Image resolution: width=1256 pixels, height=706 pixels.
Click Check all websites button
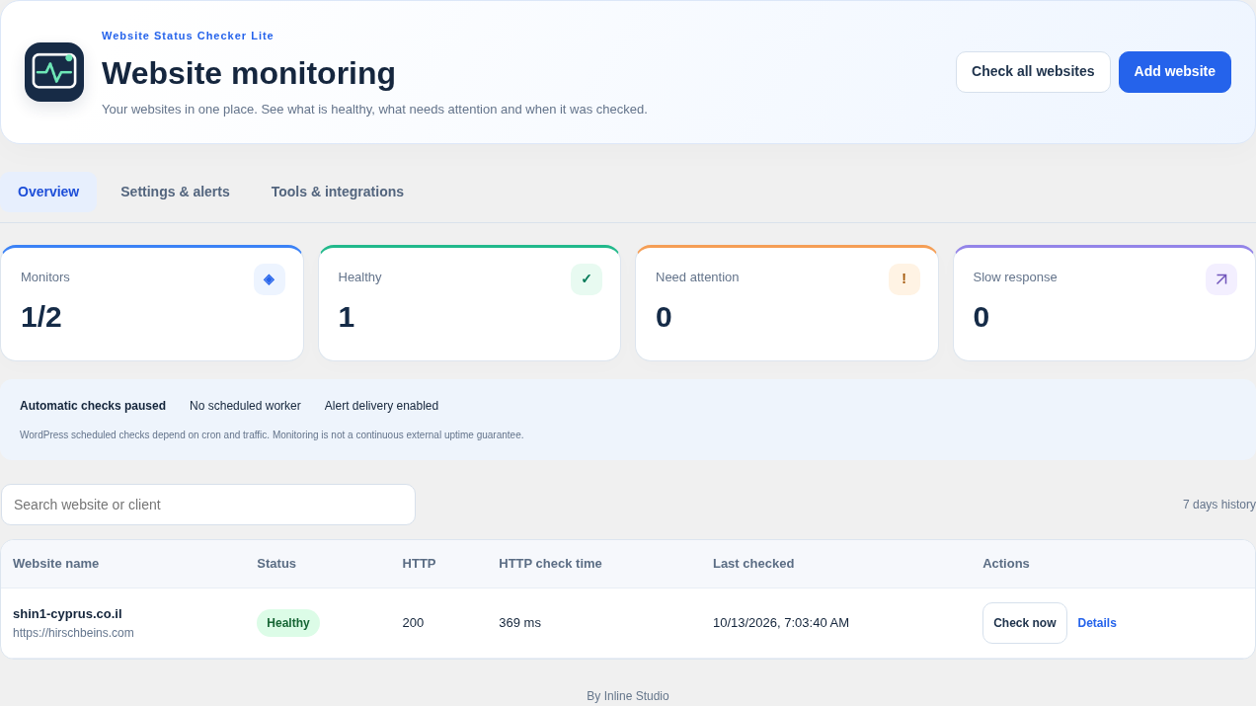click(1033, 72)
